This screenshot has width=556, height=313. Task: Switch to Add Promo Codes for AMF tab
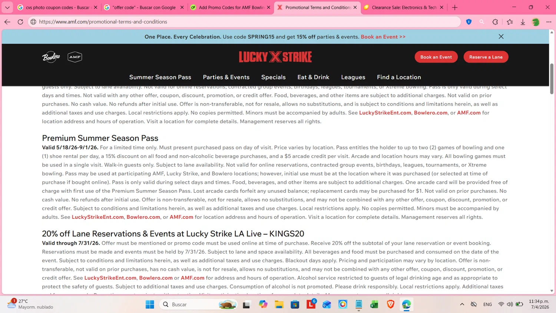click(x=230, y=7)
